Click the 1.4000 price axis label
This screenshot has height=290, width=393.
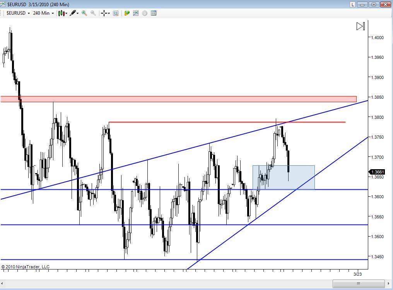pos(377,38)
